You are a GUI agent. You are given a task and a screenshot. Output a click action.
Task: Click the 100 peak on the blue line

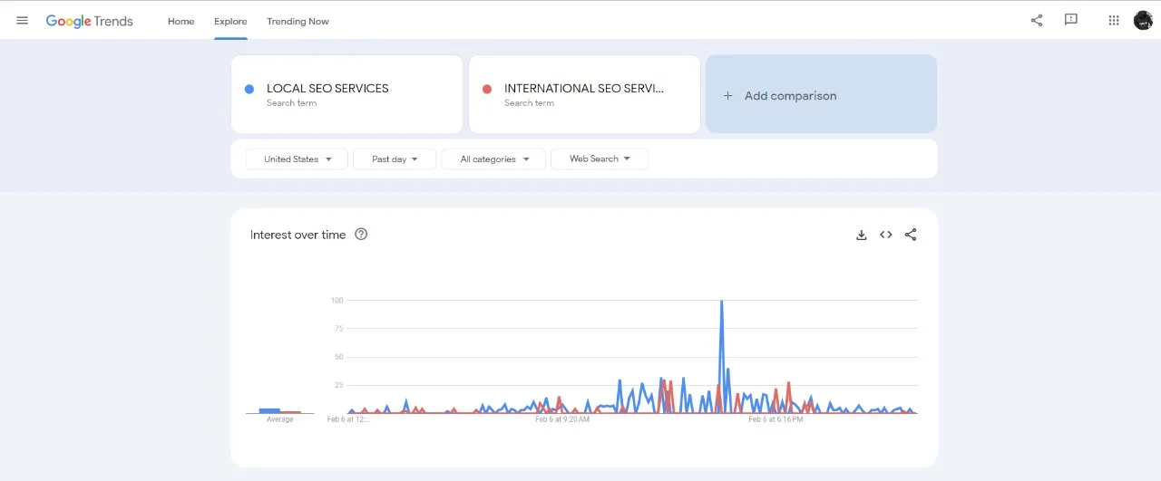coord(721,302)
